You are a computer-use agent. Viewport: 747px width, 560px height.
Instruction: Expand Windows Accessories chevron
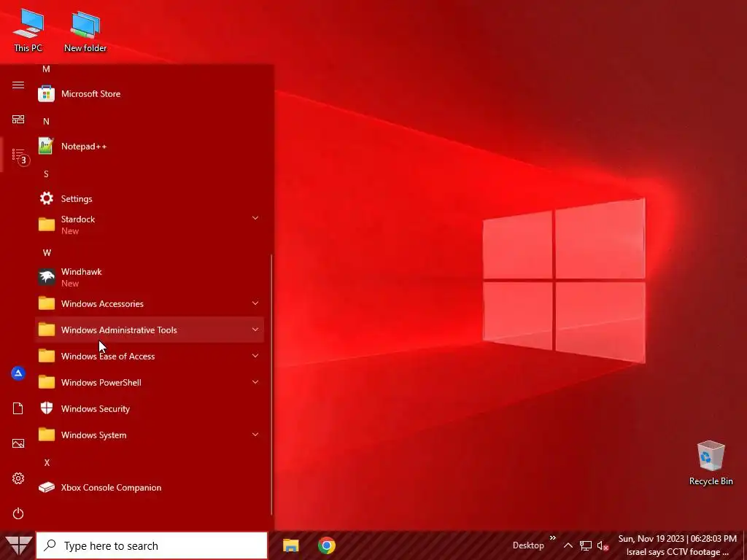(x=255, y=303)
